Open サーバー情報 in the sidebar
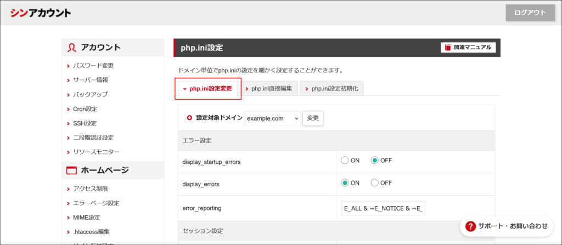The image size is (562, 245). (x=91, y=80)
